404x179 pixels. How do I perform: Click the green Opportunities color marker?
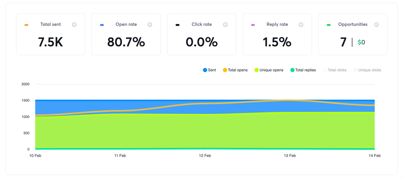point(329,25)
